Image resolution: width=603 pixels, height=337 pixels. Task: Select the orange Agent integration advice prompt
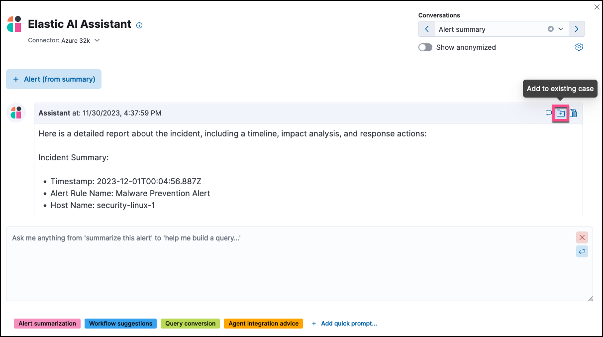(263, 323)
